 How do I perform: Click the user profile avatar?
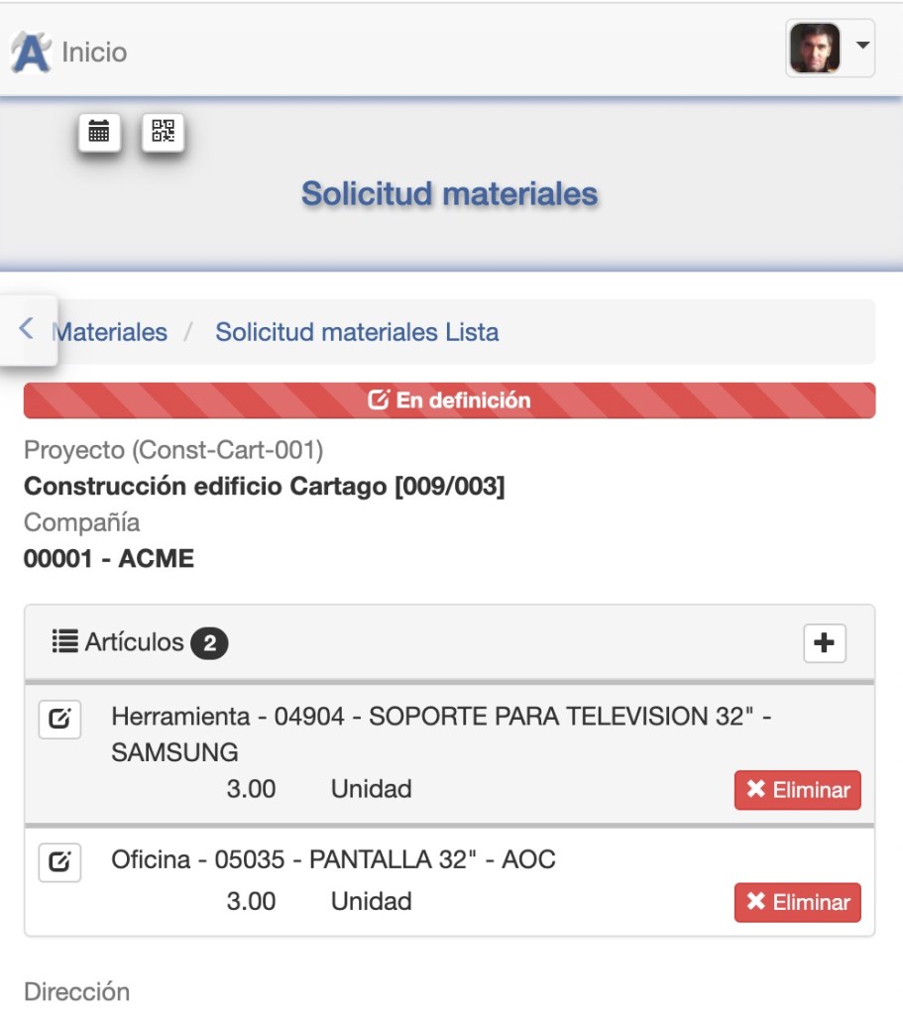[815, 49]
